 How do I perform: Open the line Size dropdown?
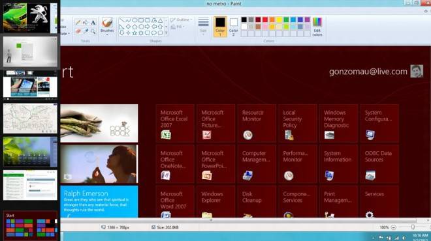[203, 26]
